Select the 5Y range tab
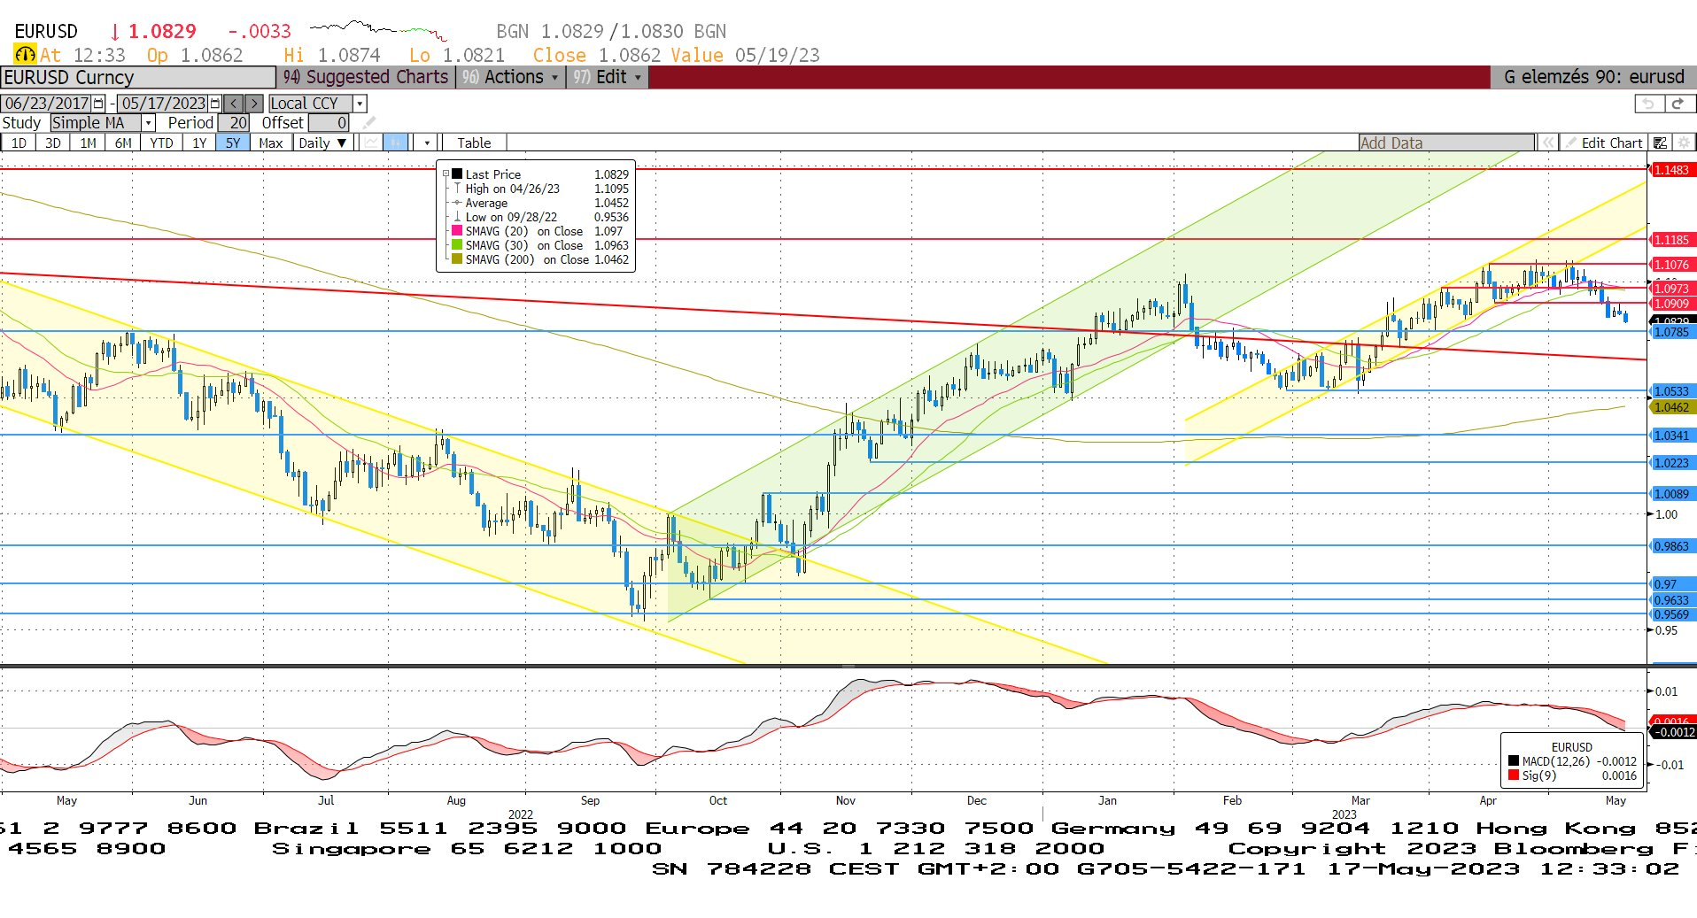The image size is (1697, 918). click(x=233, y=143)
